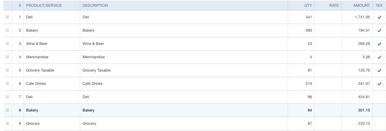Click the drag handle for row 1
This screenshot has height=131, width=386.
pyautogui.click(x=7, y=17)
